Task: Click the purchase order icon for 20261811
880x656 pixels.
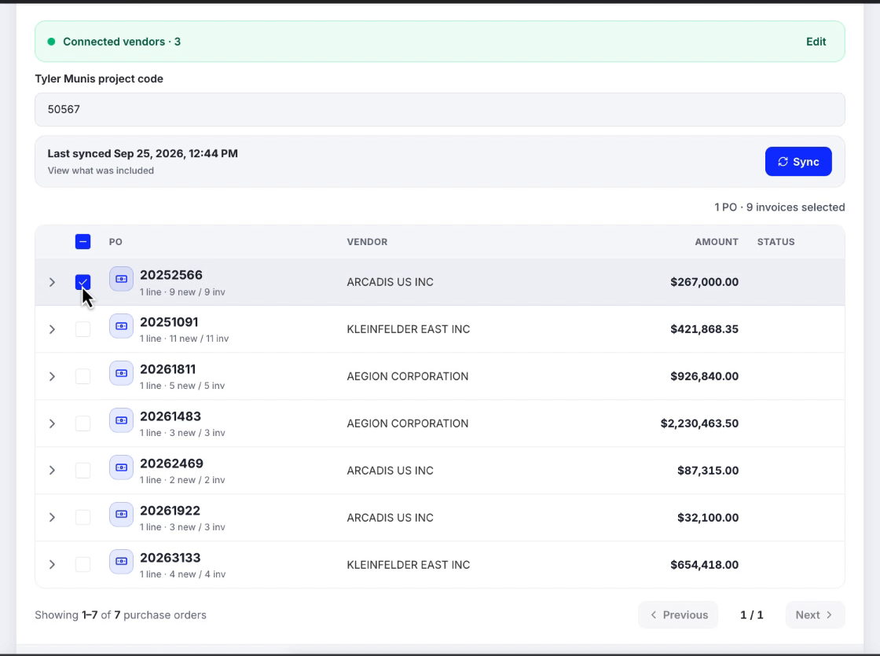Action: tap(121, 373)
